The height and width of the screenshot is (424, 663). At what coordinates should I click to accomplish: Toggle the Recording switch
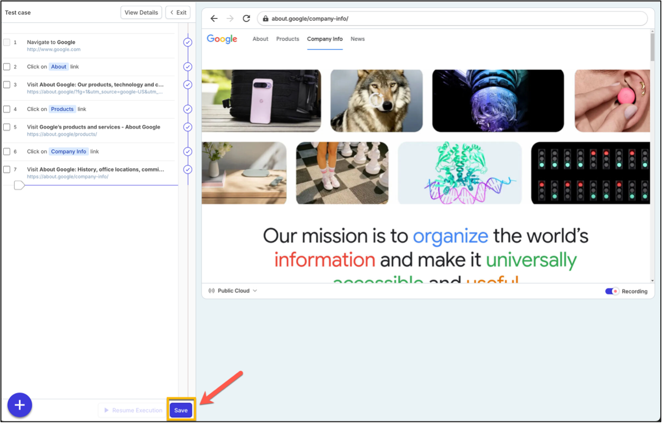pyautogui.click(x=612, y=291)
